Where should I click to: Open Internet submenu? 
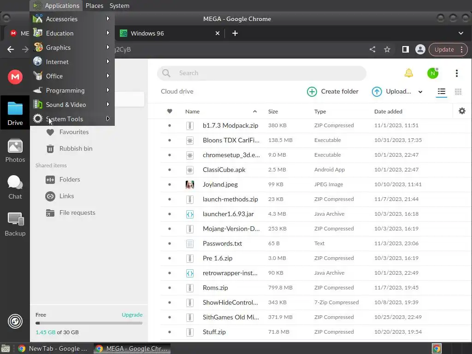[72, 62]
